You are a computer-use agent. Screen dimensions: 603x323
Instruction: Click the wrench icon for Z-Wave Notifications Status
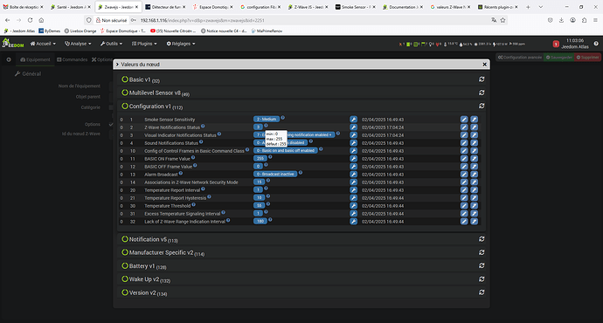coord(353,127)
